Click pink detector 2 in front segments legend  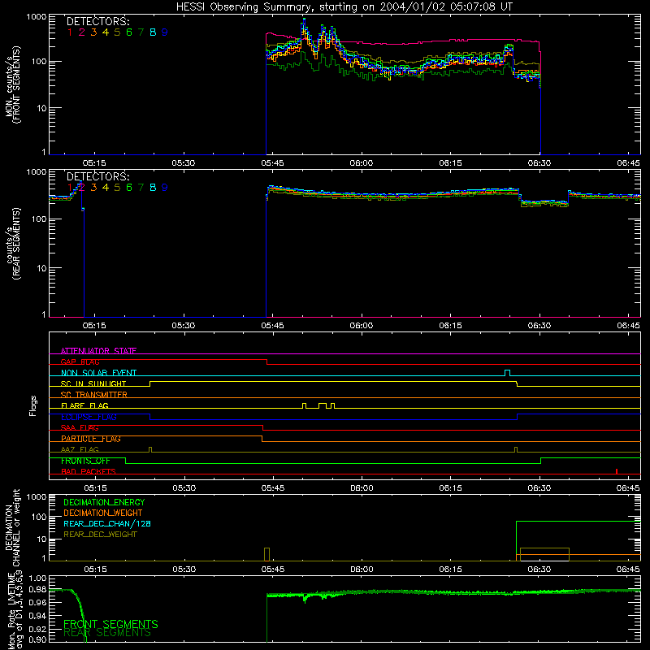(x=82, y=32)
